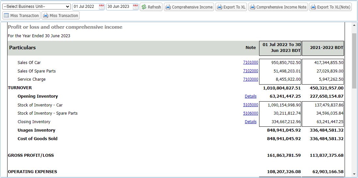This screenshot has width=358, height=178.
Task: Print the Comprehensive Income Note
Action: [278, 7]
